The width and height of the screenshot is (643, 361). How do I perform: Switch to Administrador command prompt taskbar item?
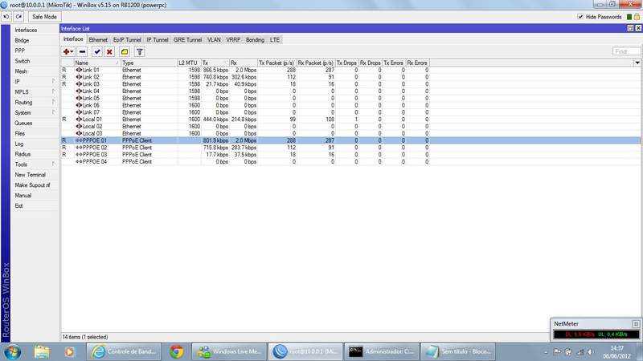(382, 351)
